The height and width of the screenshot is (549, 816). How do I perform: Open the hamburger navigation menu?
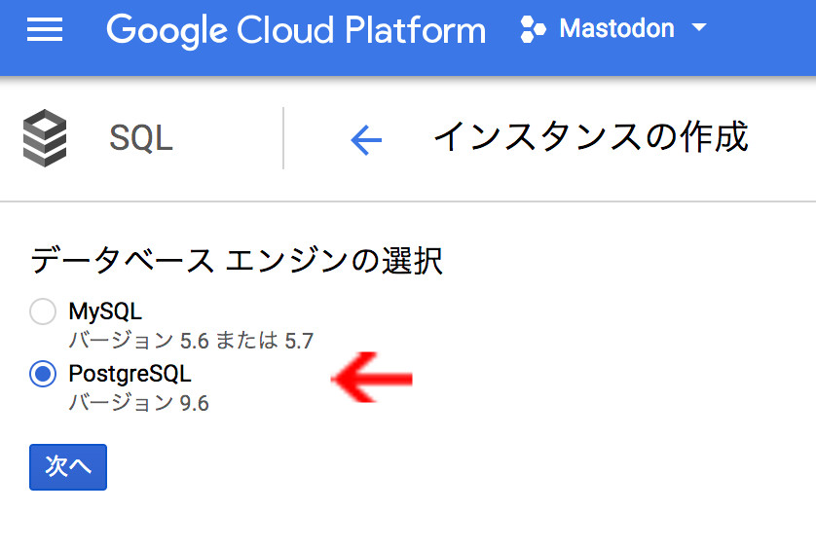click(x=45, y=30)
